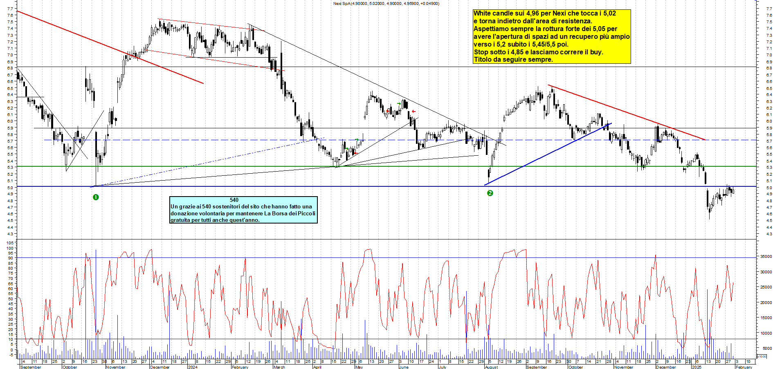This screenshot has width=773, height=369.
Task: Click the 25000 volume scale label
Action: 766,287
